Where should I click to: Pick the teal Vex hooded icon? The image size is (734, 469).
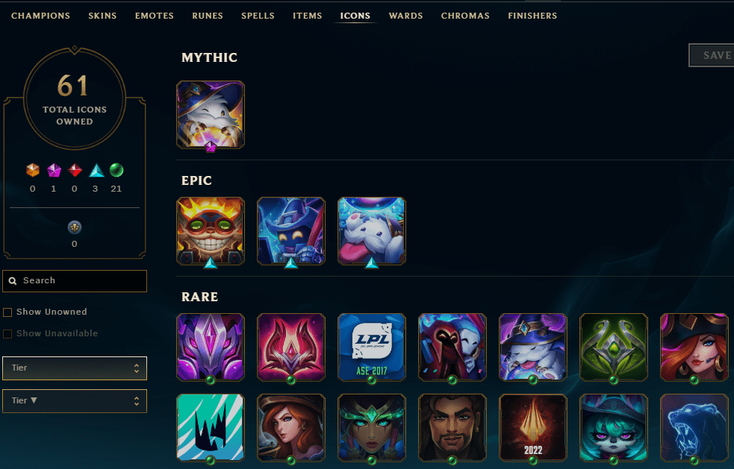tap(613, 427)
